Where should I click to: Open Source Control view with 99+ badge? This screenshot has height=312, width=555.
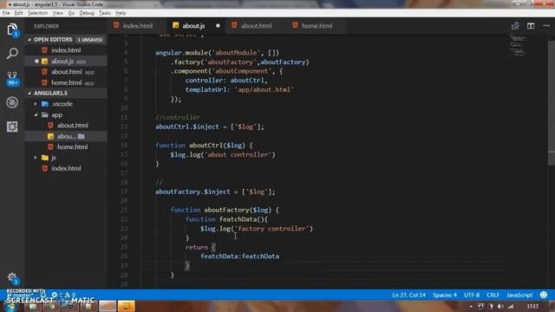click(x=12, y=78)
